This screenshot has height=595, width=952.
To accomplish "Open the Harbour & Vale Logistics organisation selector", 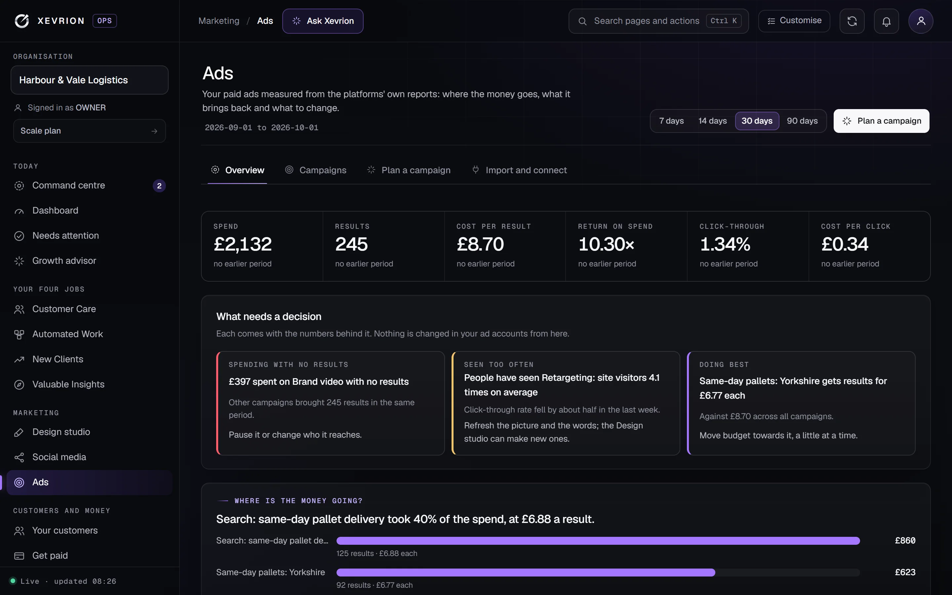I will (x=89, y=80).
